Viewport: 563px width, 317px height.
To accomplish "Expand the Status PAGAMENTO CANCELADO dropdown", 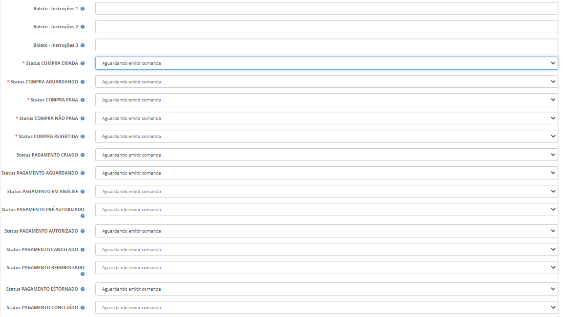I will point(326,249).
